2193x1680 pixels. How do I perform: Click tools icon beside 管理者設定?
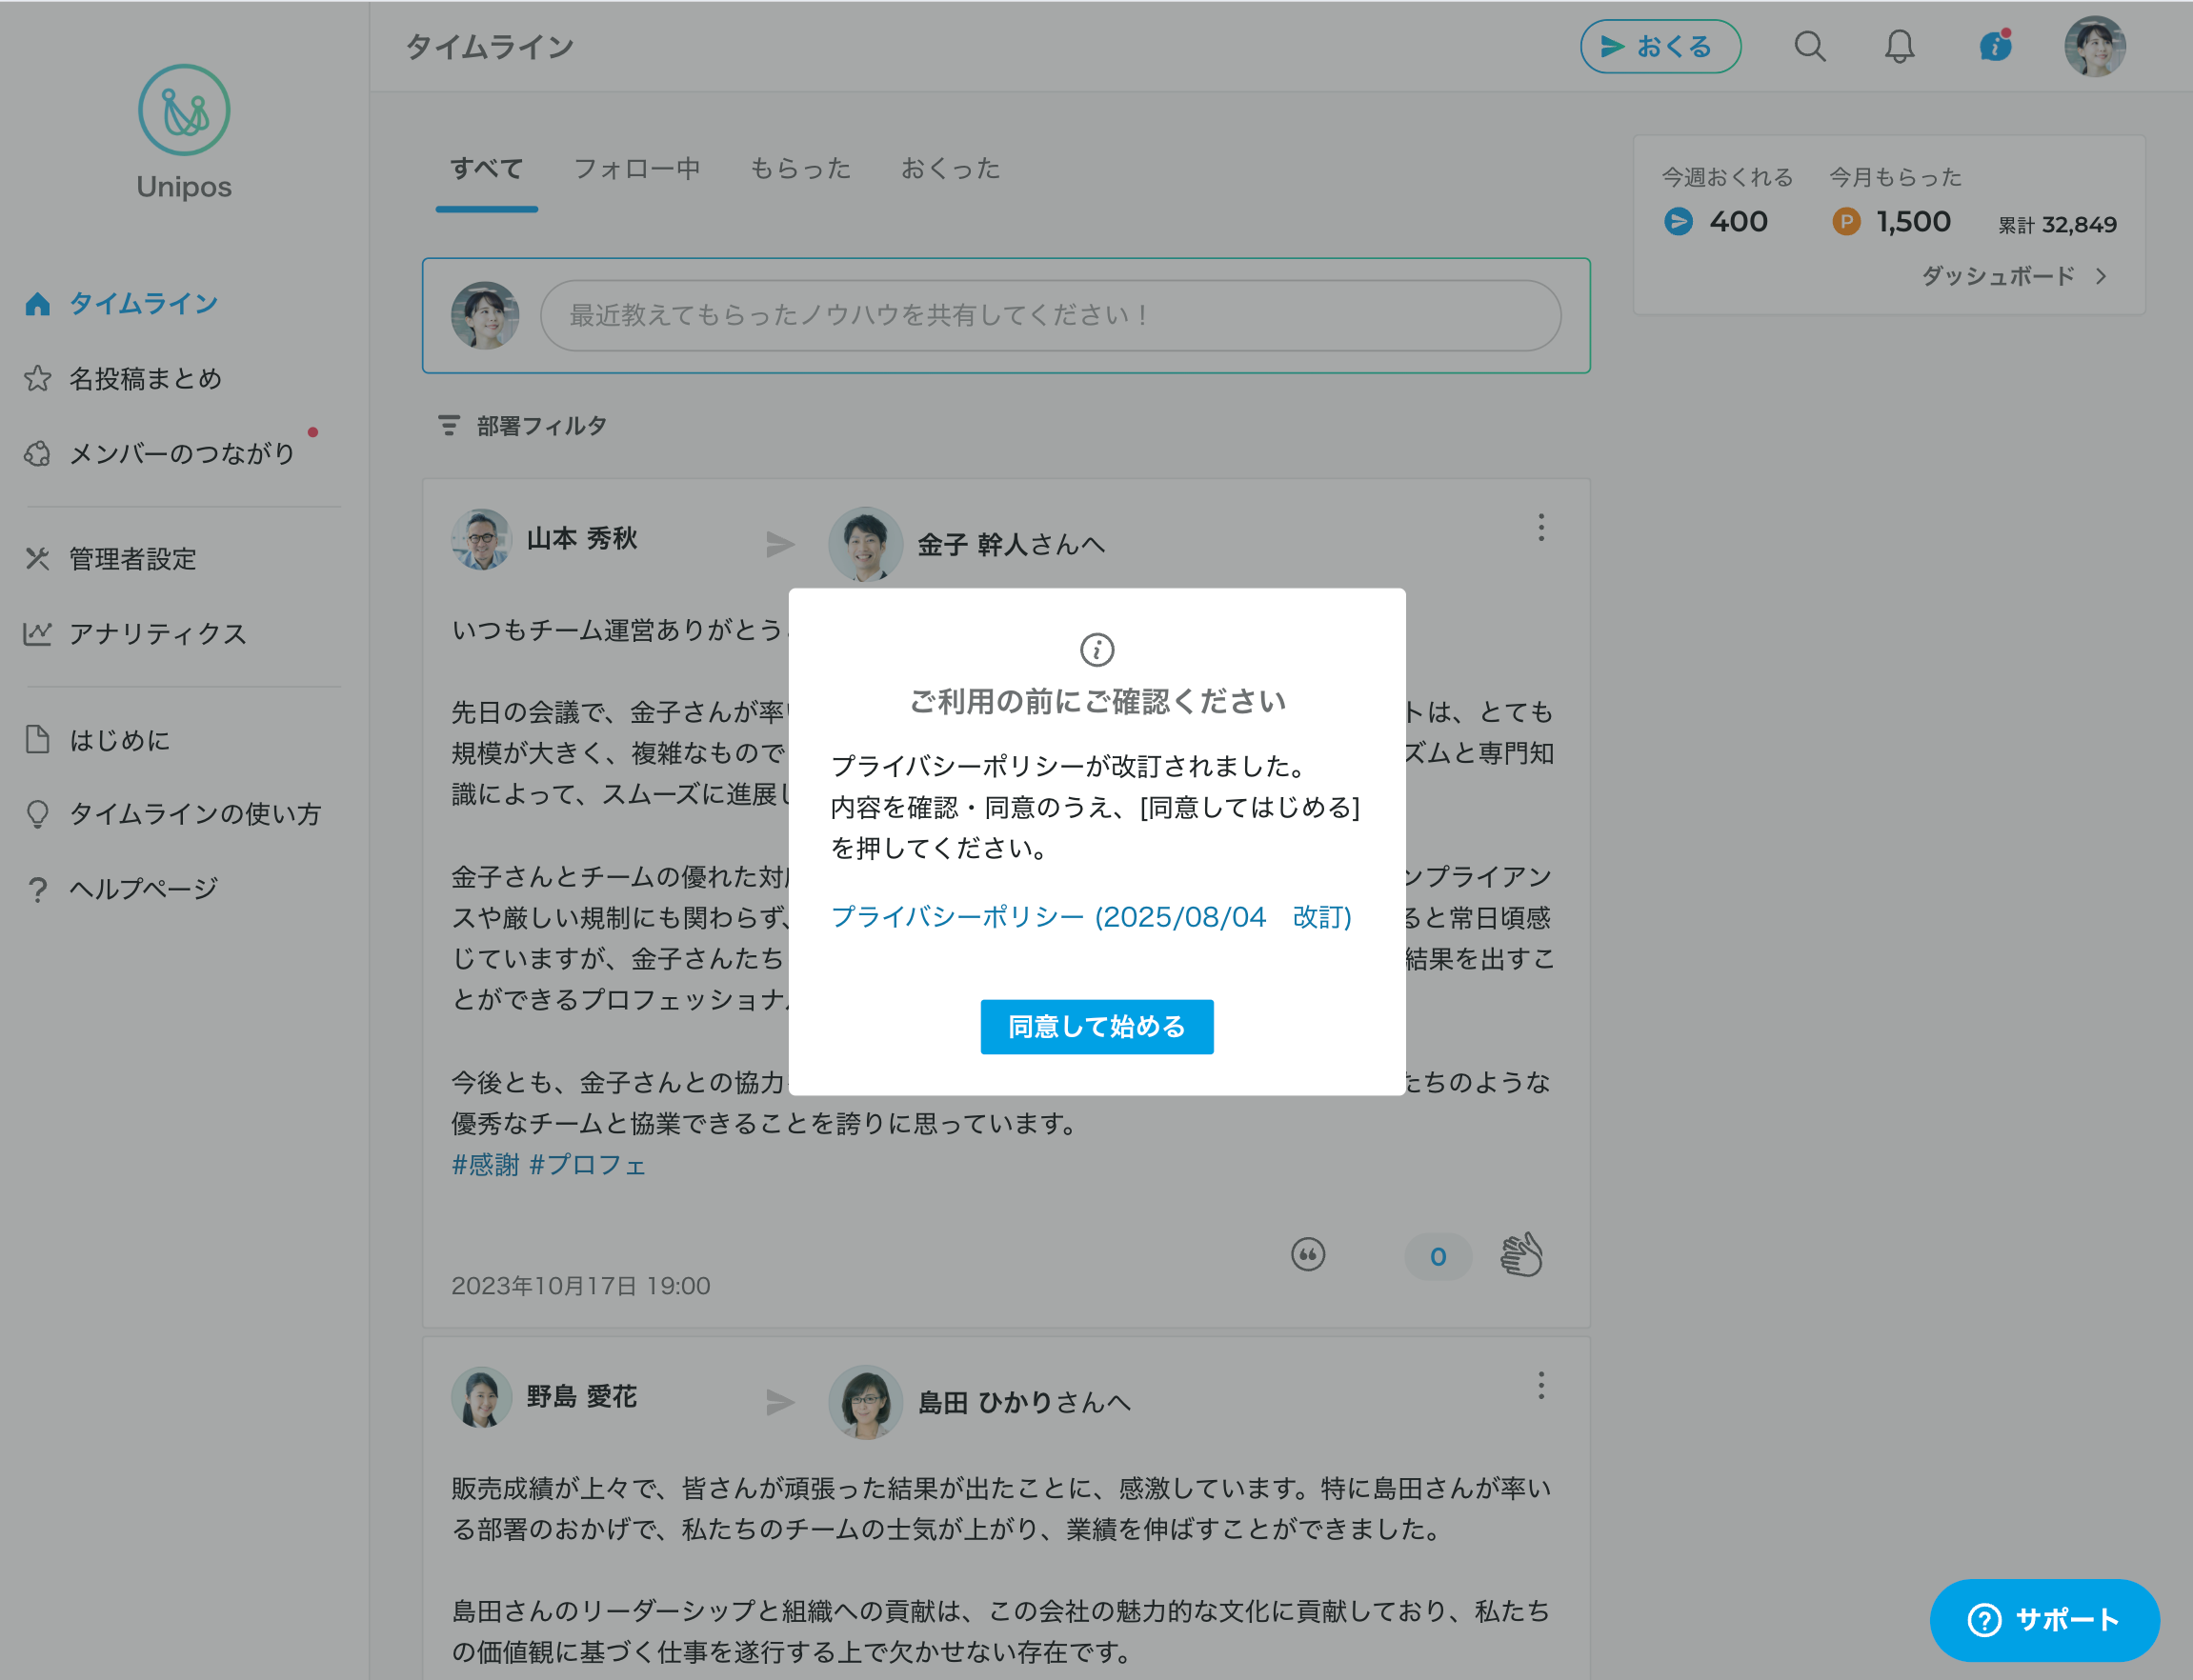(38, 558)
